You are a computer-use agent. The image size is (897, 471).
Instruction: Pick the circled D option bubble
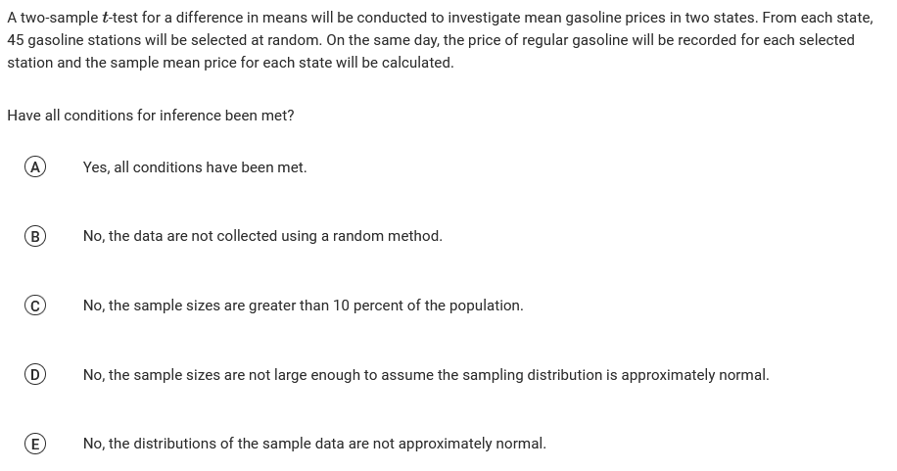point(34,375)
